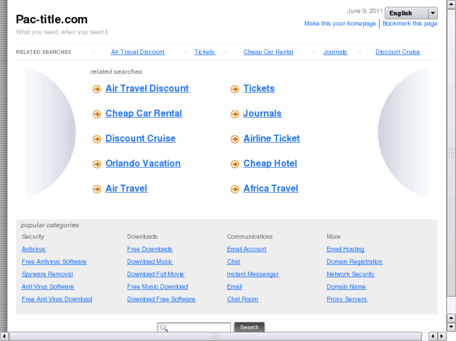Click the horizontal scrollbar left arrow
456x341 pixels.
click(x=4, y=337)
